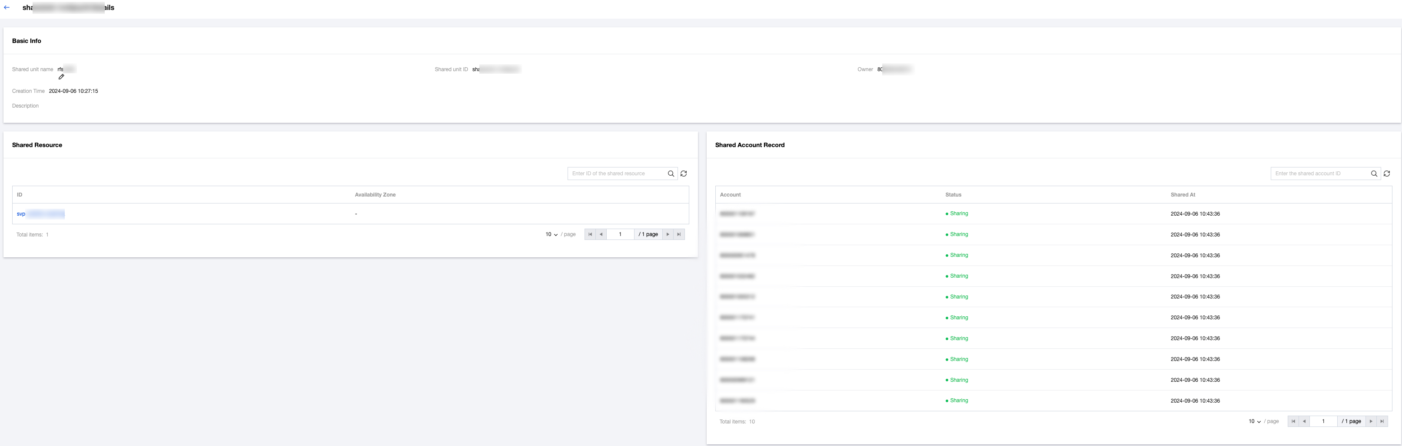Click the Shared Account Record panel heading

click(749, 145)
